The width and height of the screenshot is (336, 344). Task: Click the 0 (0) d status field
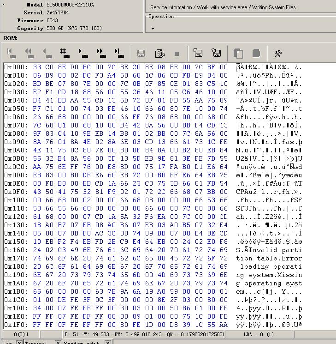tap(21, 334)
